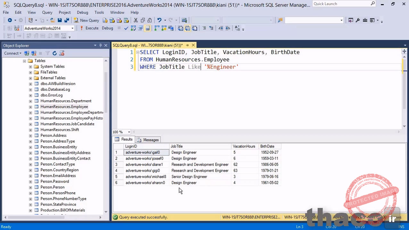Image resolution: width=409 pixels, height=230 pixels.
Task: Click the Save file icon
Action: 60,20
